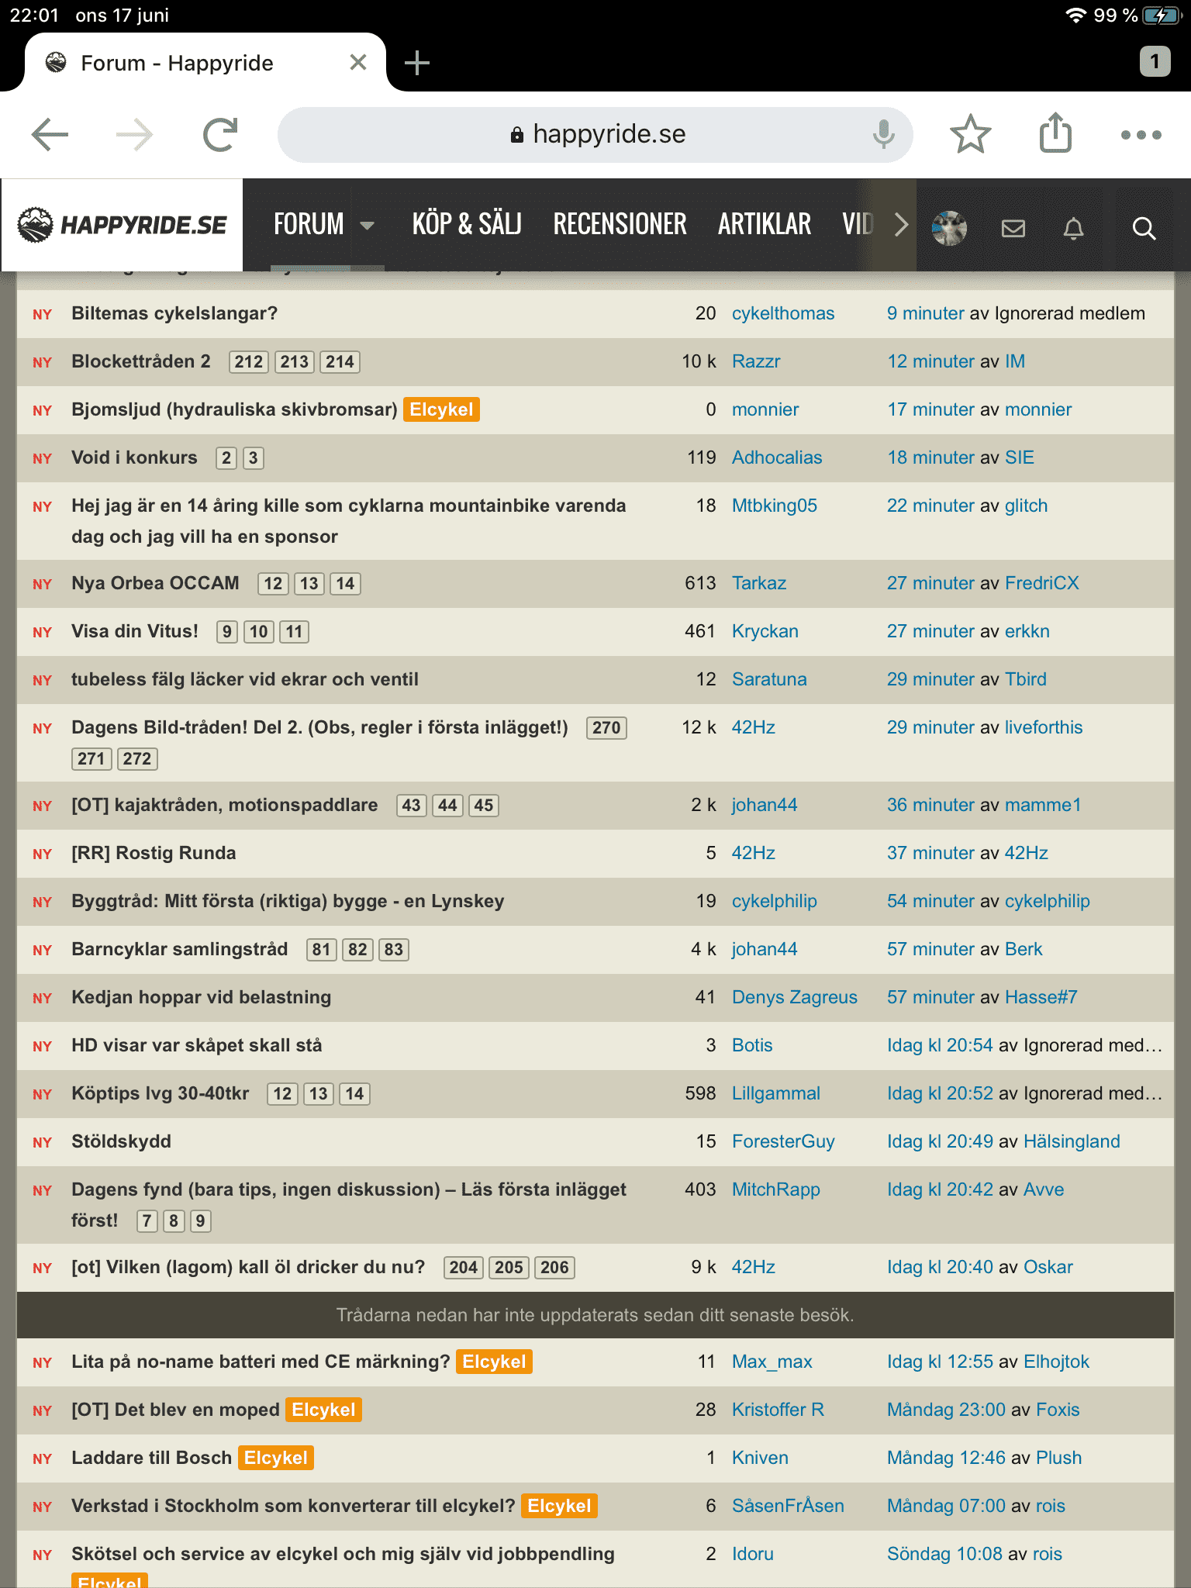Open the share sheet icon
The width and height of the screenshot is (1191, 1588).
click(x=1055, y=133)
